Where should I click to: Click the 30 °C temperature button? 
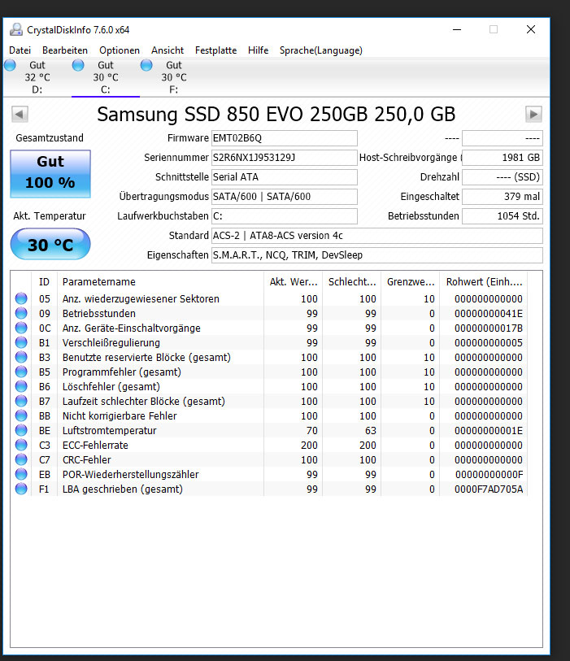coord(50,244)
